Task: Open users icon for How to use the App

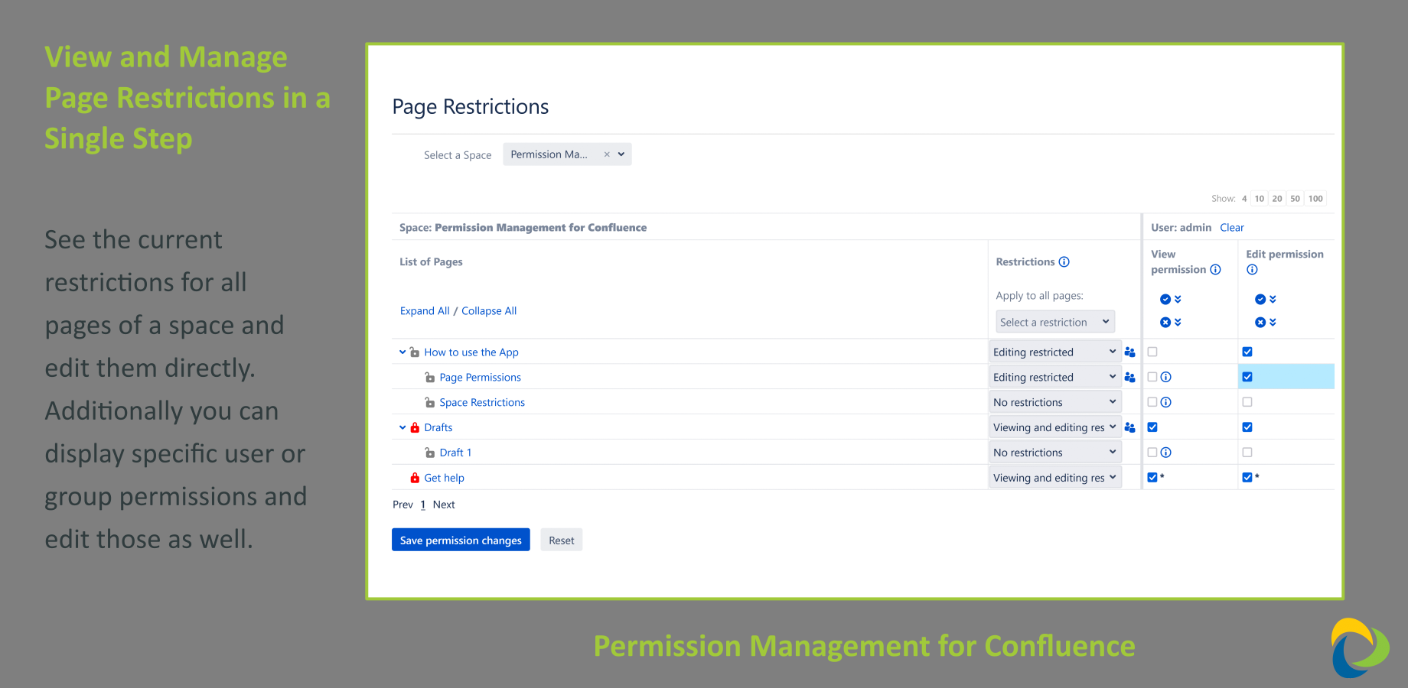Action: (1129, 352)
